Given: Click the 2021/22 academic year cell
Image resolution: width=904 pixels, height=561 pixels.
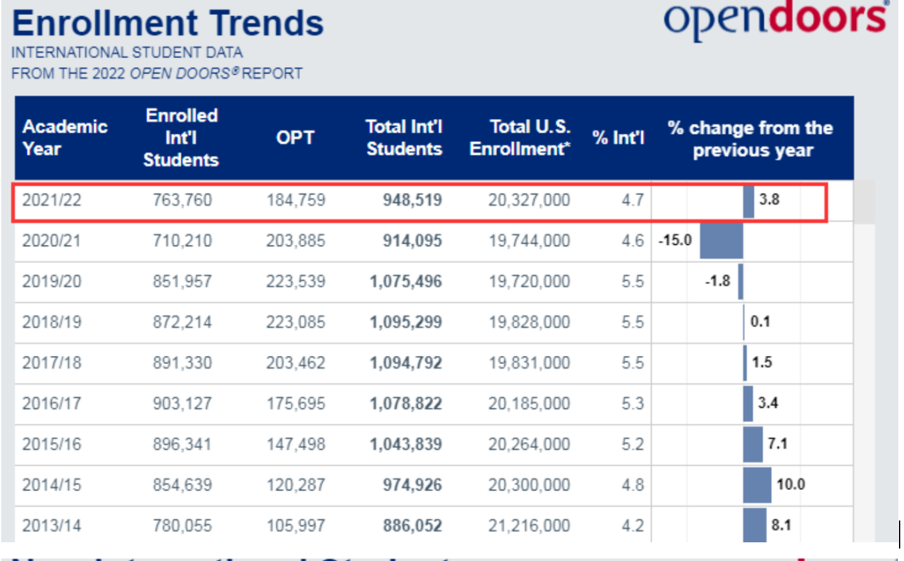Looking at the screenshot, I should coord(52,200).
